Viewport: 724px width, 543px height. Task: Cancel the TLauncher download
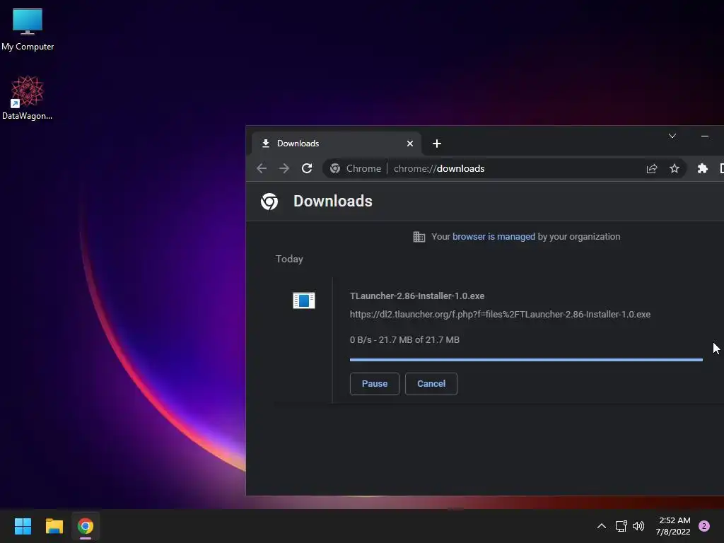[x=431, y=384]
